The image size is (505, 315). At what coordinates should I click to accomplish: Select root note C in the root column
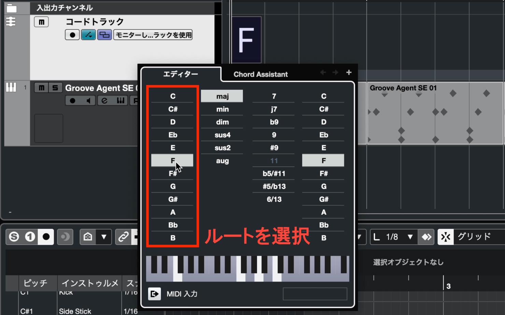(172, 96)
